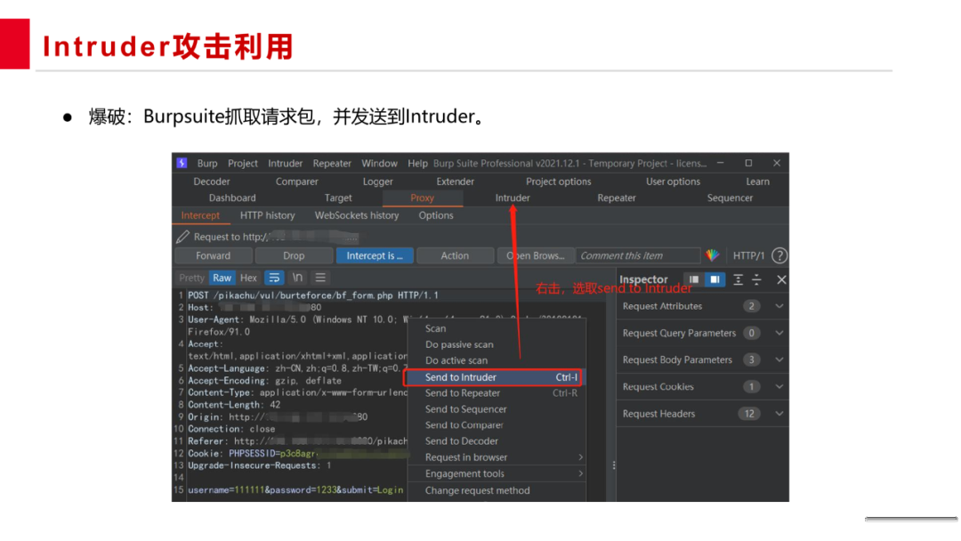Image resolution: width=961 pixels, height=541 pixels.
Task: Switch to the Extender tab
Action: tap(455, 182)
